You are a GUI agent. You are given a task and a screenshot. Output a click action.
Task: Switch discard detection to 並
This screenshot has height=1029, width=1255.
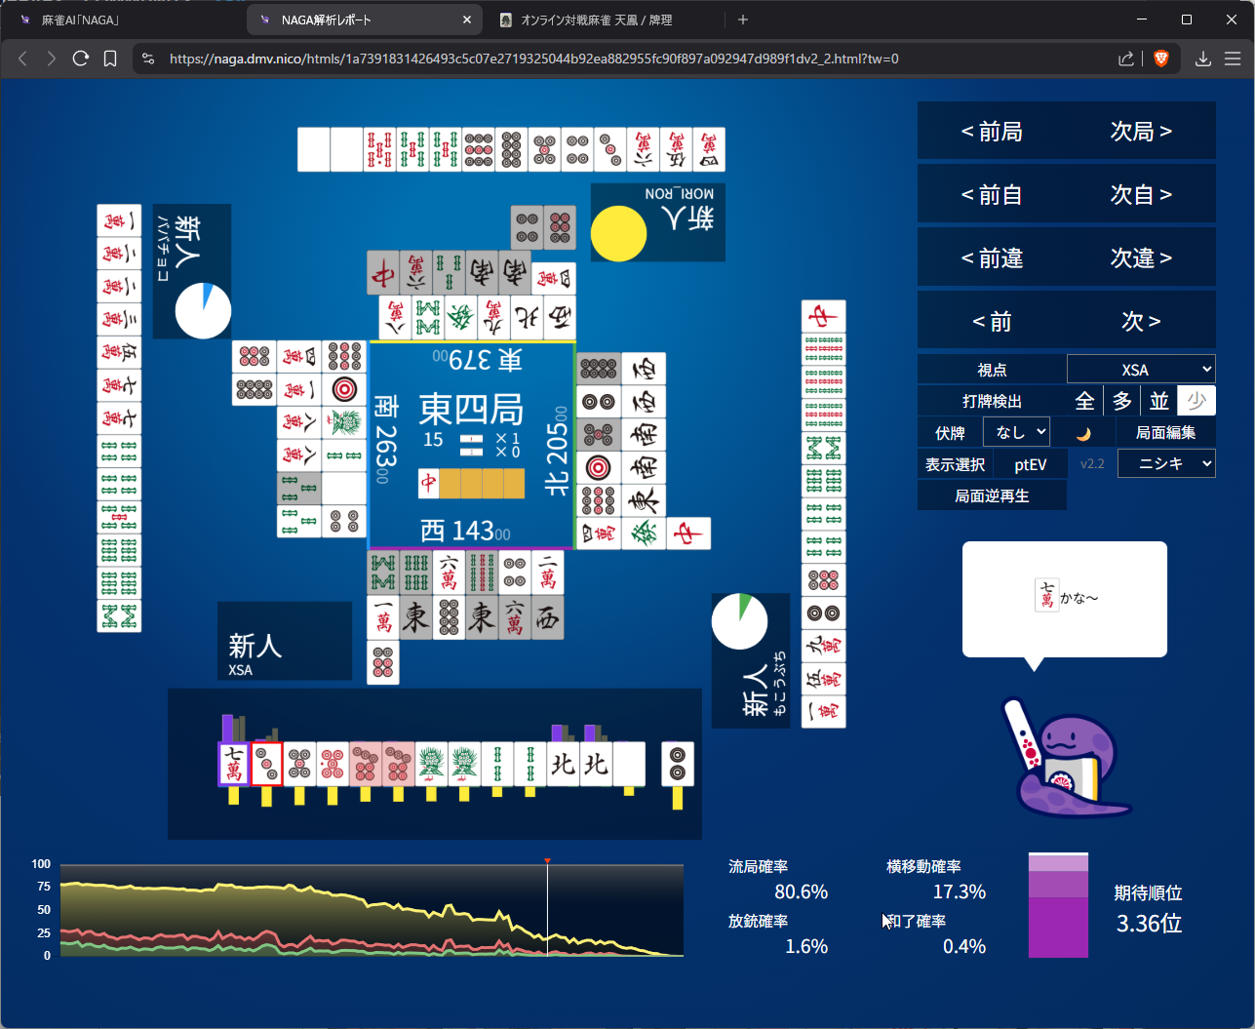1158,401
